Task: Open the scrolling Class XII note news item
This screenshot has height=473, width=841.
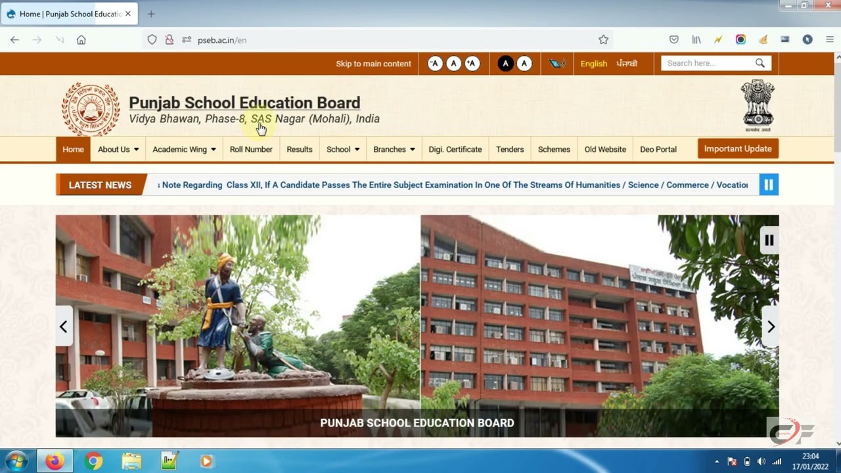Action: coord(453,185)
